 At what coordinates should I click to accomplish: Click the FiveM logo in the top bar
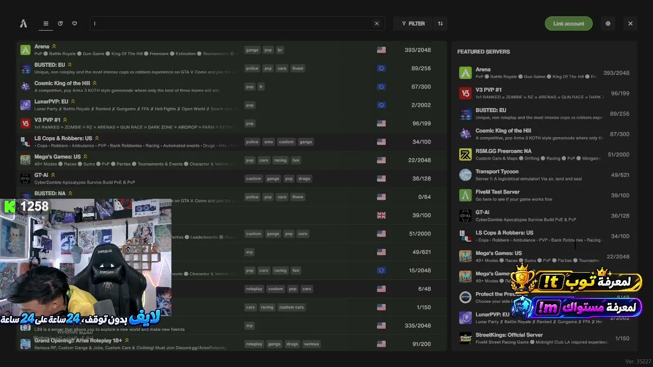[23, 23]
